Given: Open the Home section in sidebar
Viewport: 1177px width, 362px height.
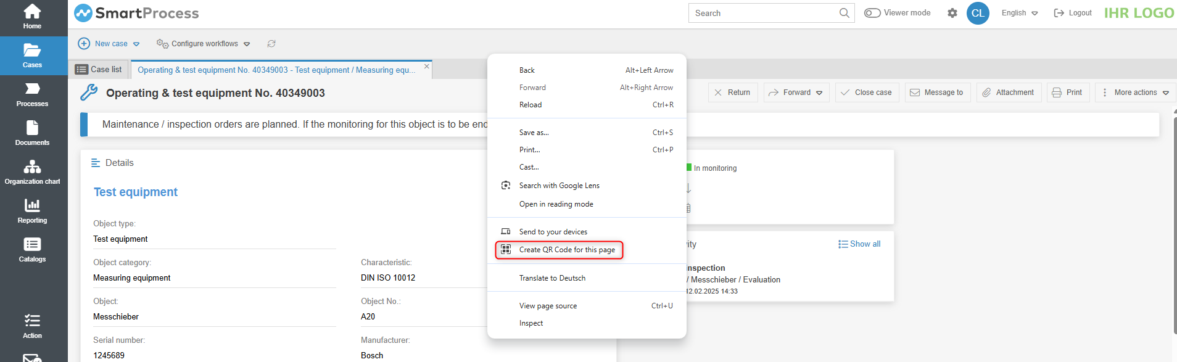Looking at the screenshot, I should (x=32, y=17).
